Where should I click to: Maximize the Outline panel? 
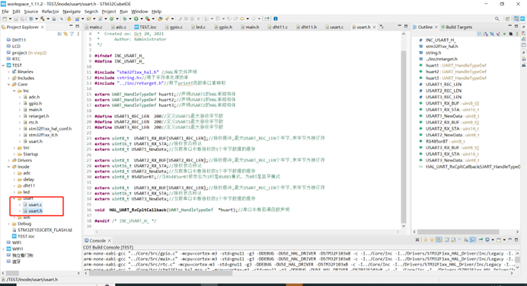[516, 26]
